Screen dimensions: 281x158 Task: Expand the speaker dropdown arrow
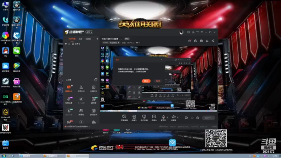point(178,117)
